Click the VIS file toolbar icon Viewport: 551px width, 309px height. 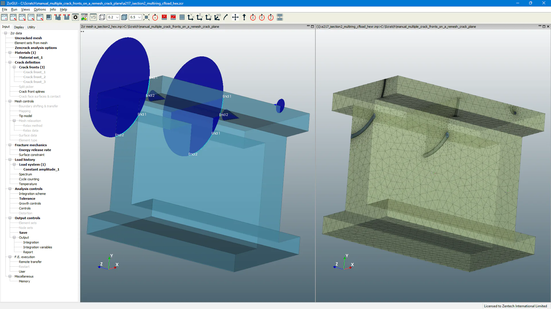31,17
